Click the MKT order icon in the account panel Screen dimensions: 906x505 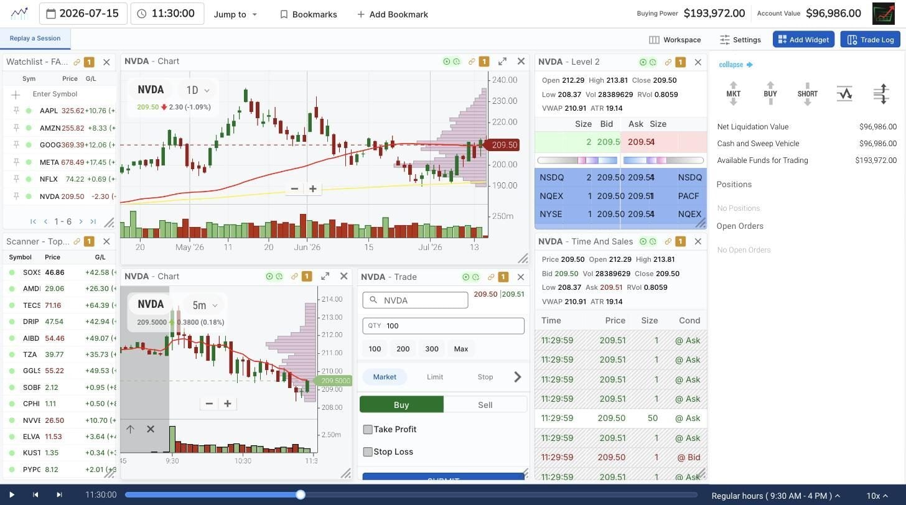click(733, 94)
